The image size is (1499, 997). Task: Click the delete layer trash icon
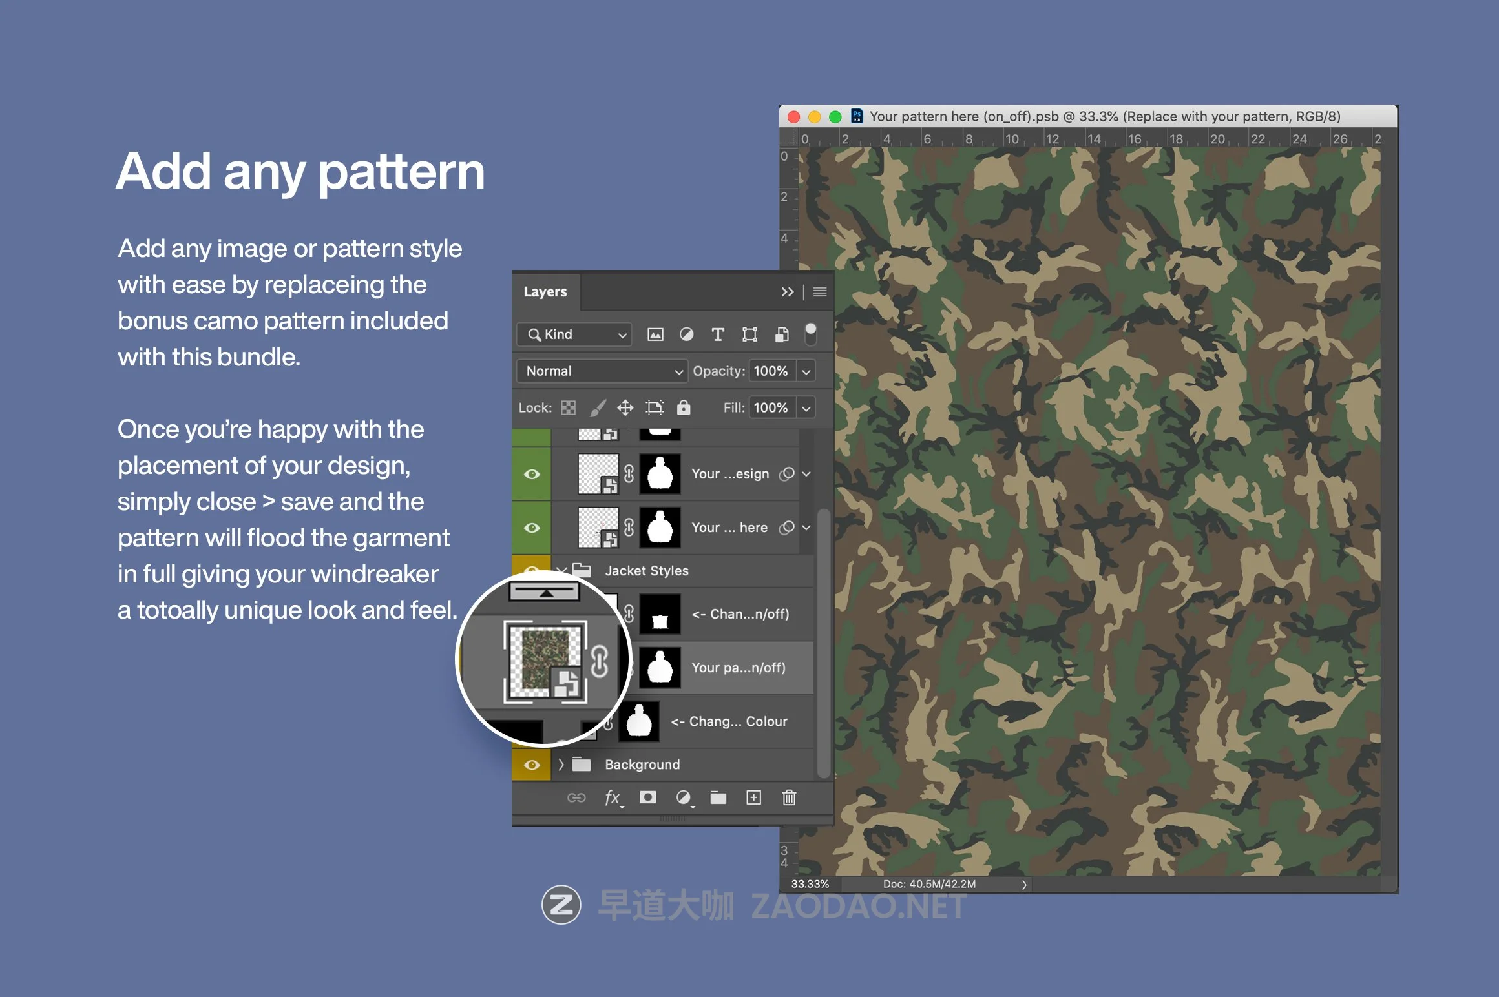(789, 797)
